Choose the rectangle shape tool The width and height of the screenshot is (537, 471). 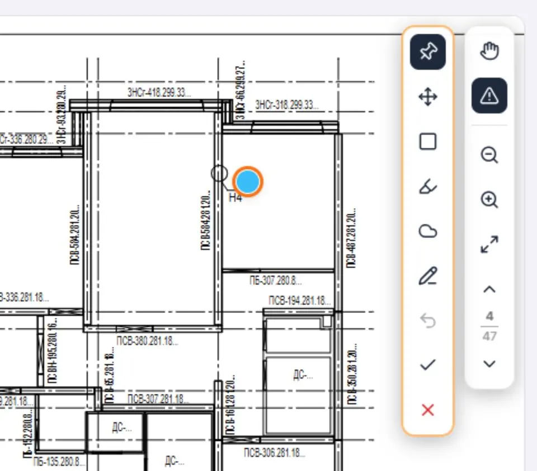coord(428,142)
